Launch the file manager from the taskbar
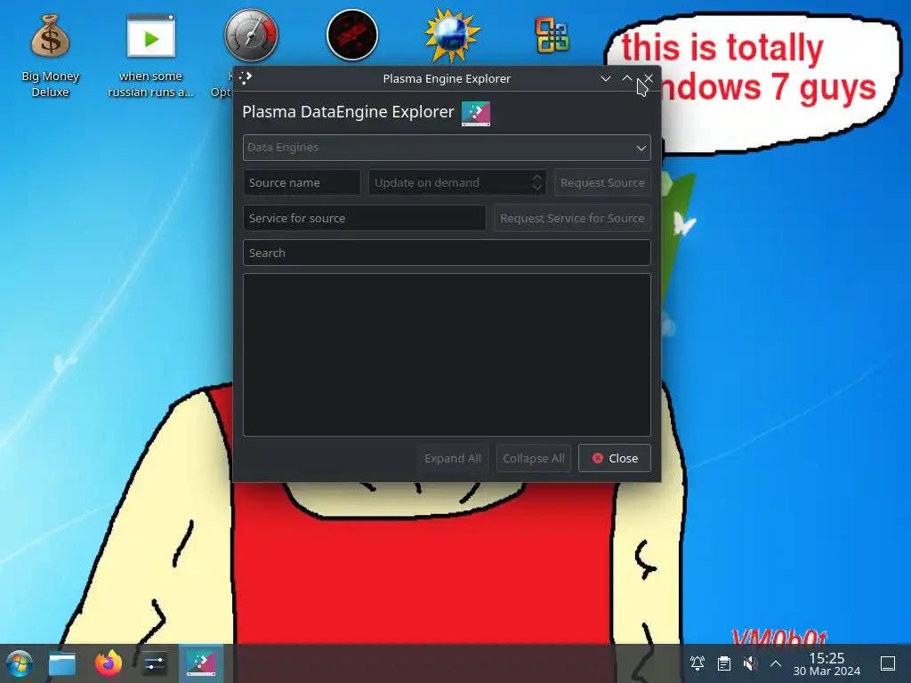The height and width of the screenshot is (683, 911). point(62,663)
